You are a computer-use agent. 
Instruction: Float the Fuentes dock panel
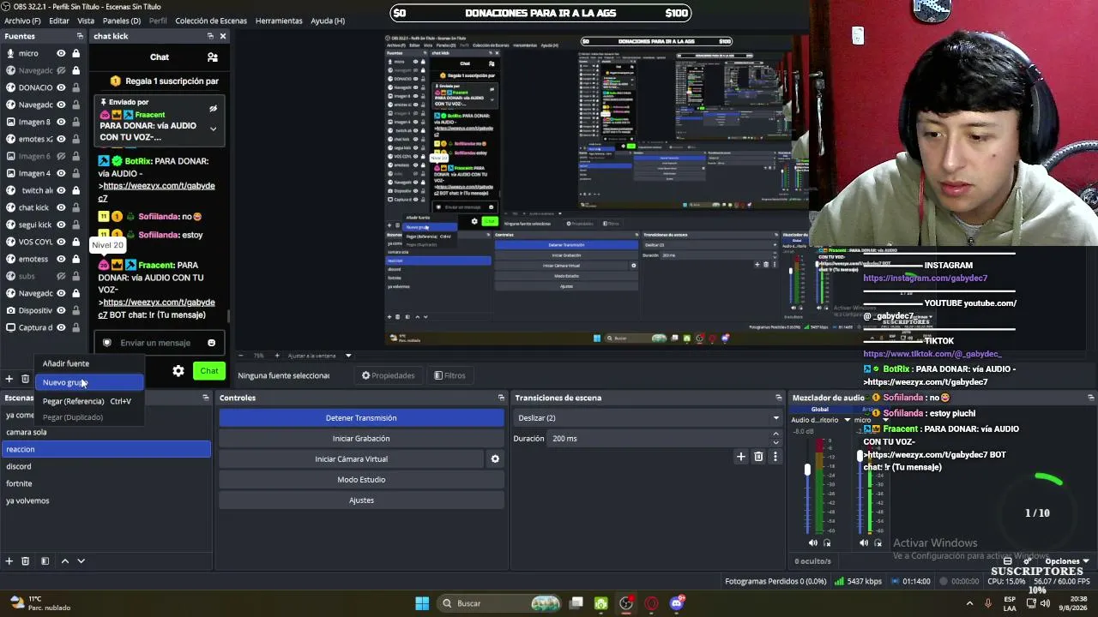(x=80, y=36)
